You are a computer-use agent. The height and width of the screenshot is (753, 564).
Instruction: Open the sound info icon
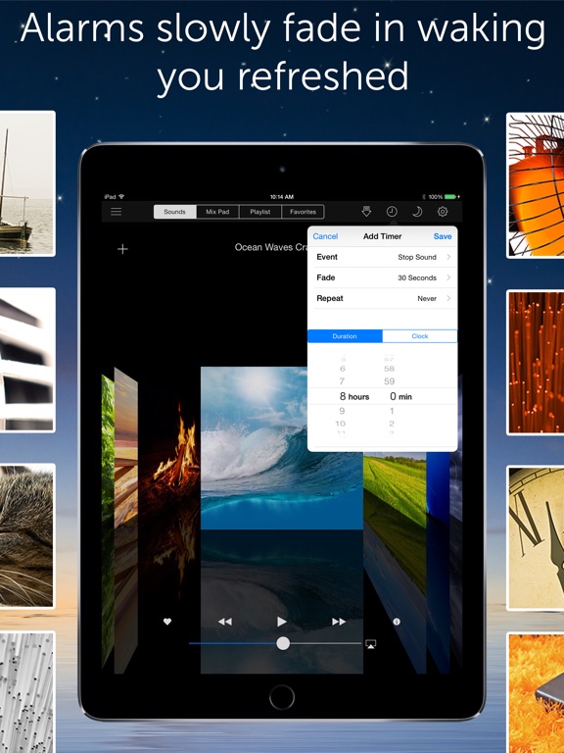pos(397,622)
